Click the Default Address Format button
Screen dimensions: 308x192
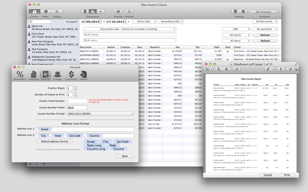pyautogui.click(x=55, y=141)
